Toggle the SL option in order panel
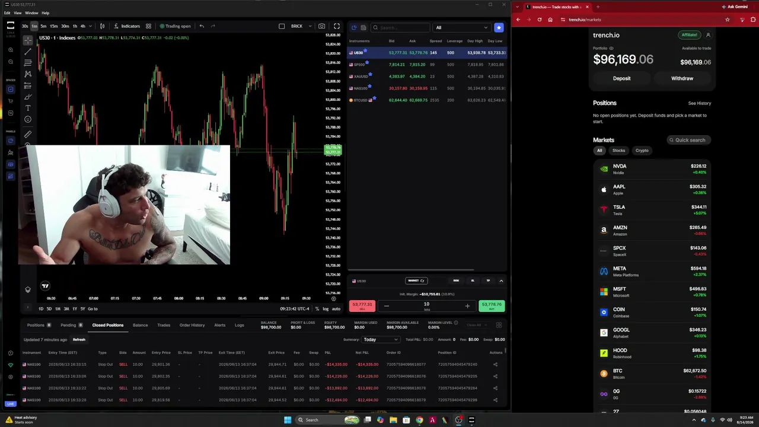The image size is (759, 427). coord(473,281)
